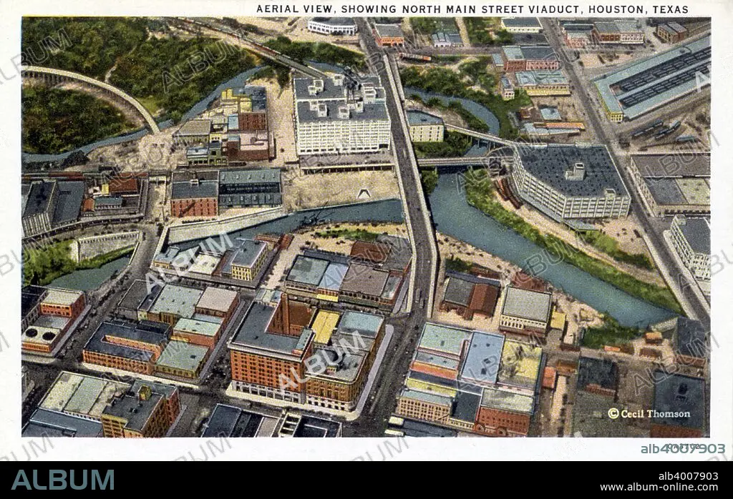Click the 'alb4007903' reference in the black footer
733x499 pixels.
688,476
